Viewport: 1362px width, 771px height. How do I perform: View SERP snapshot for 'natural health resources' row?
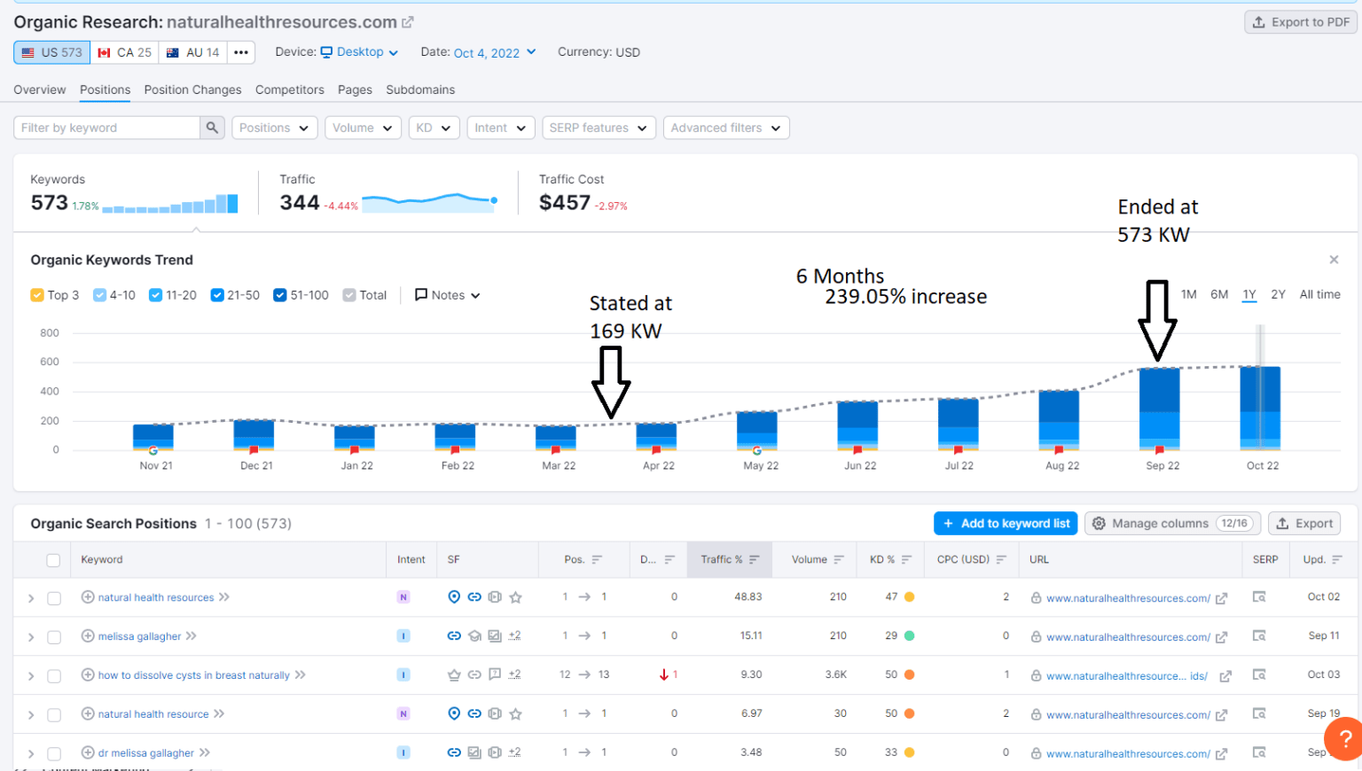coord(1258,597)
